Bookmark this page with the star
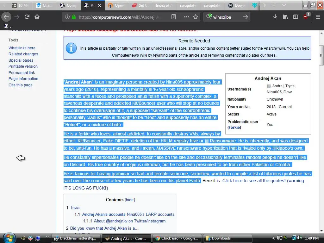 [196, 17]
